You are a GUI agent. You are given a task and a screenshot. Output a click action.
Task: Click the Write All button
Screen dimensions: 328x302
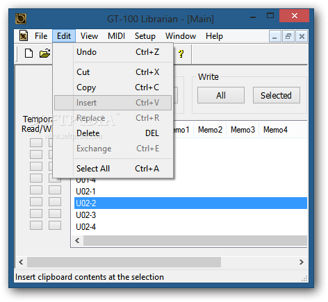221,95
